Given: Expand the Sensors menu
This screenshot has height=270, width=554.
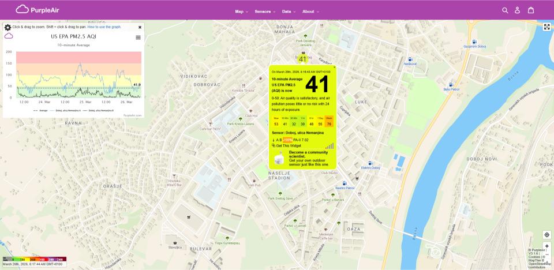Looking at the screenshot, I should point(265,12).
